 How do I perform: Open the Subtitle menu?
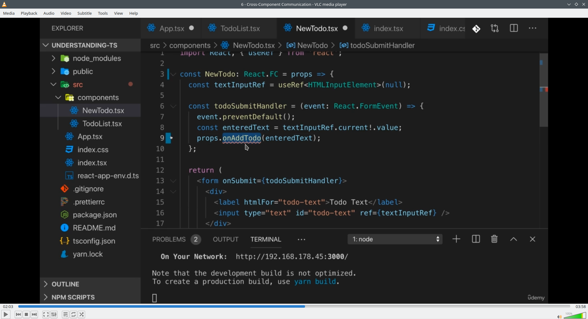pos(85,13)
